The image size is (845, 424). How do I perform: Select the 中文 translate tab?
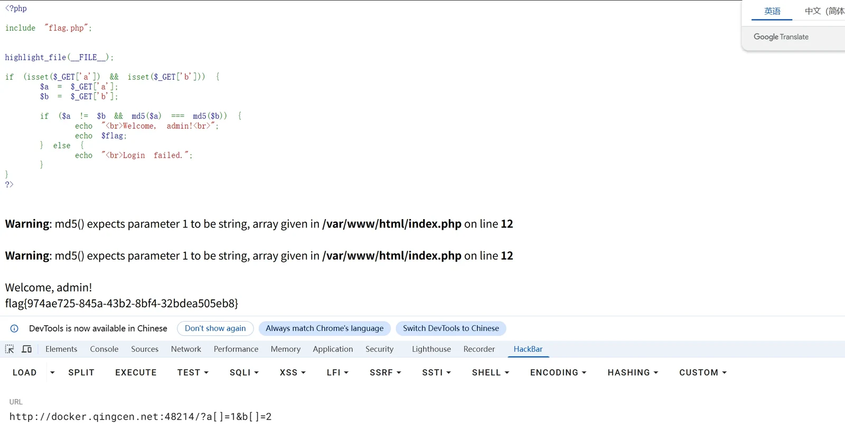click(x=824, y=11)
